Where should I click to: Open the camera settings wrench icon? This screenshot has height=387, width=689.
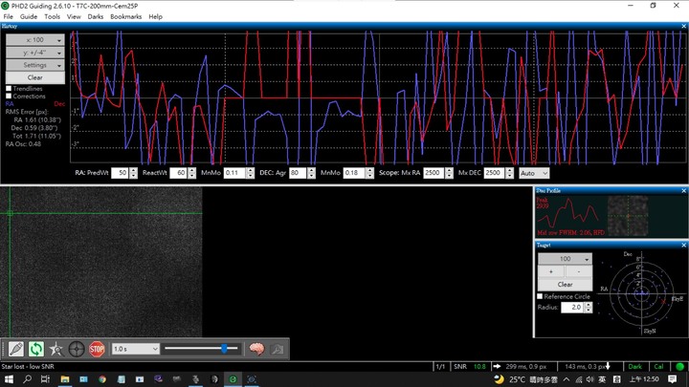pyautogui.click(x=278, y=350)
